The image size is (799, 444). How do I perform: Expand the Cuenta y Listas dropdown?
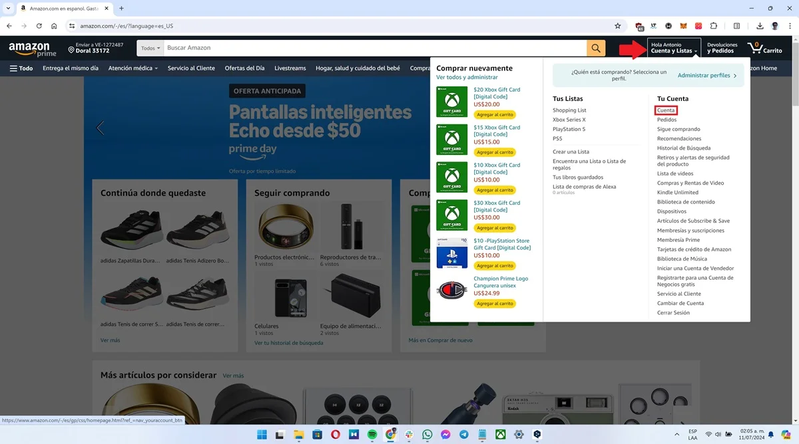pyautogui.click(x=674, y=49)
